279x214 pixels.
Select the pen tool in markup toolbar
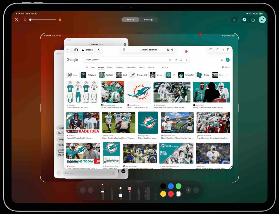[x=102, y=192]
